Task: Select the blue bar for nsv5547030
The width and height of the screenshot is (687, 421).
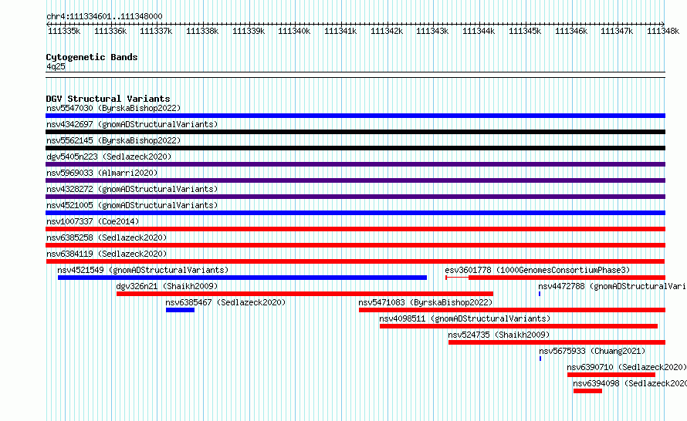Action: pyautogui.click(x=355, y=116)
